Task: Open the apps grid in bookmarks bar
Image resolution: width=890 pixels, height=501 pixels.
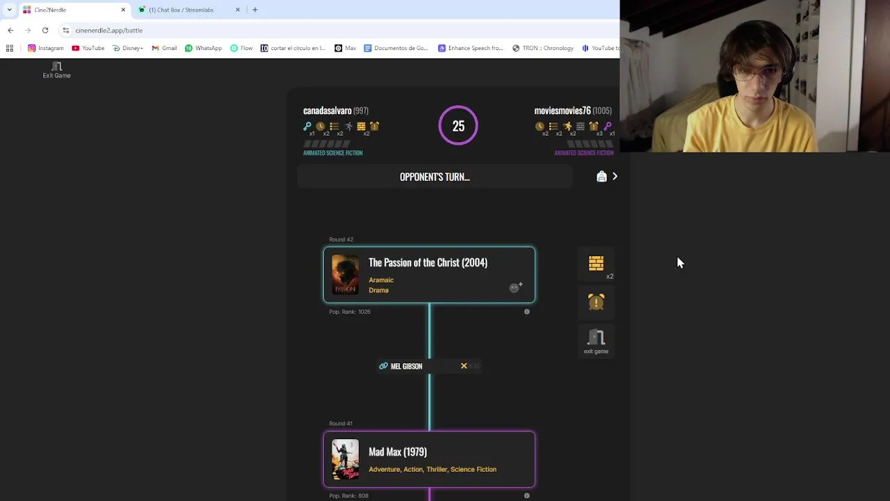Action: pyautogui.click(x=10, y=48)
